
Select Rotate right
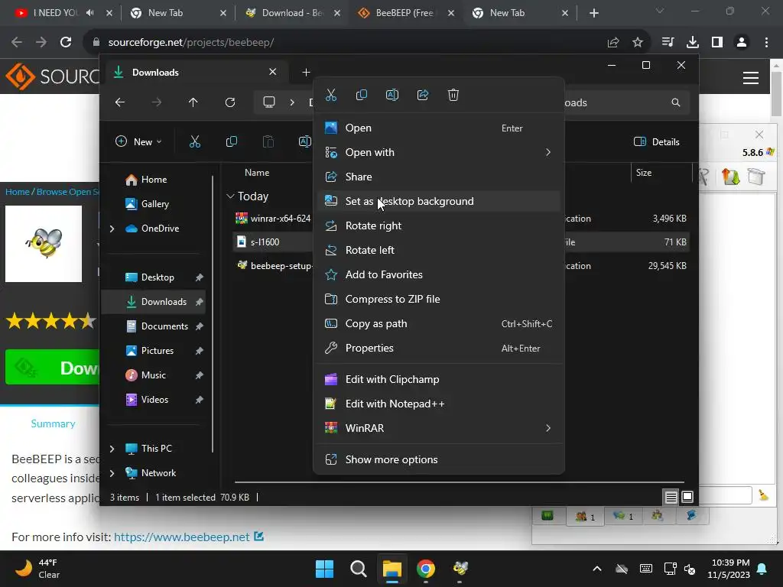click(438, 225)
